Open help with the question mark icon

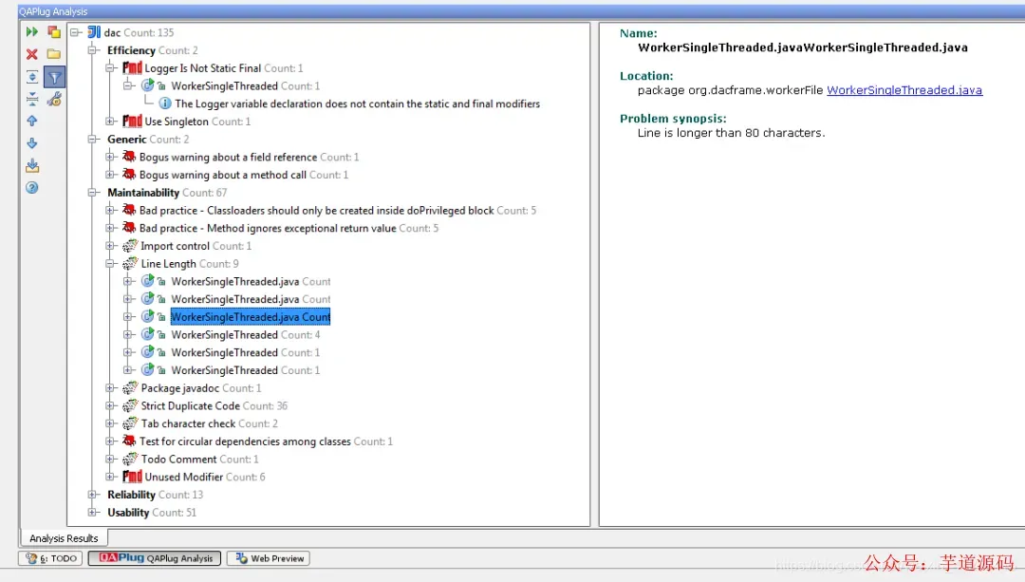[x=31, y=188]
